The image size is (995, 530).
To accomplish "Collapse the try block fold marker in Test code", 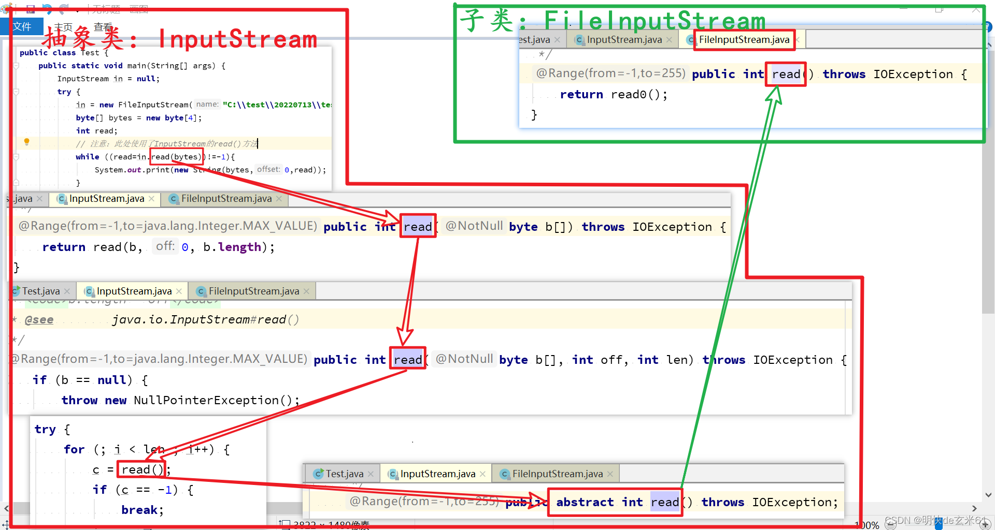I will 16,92.
